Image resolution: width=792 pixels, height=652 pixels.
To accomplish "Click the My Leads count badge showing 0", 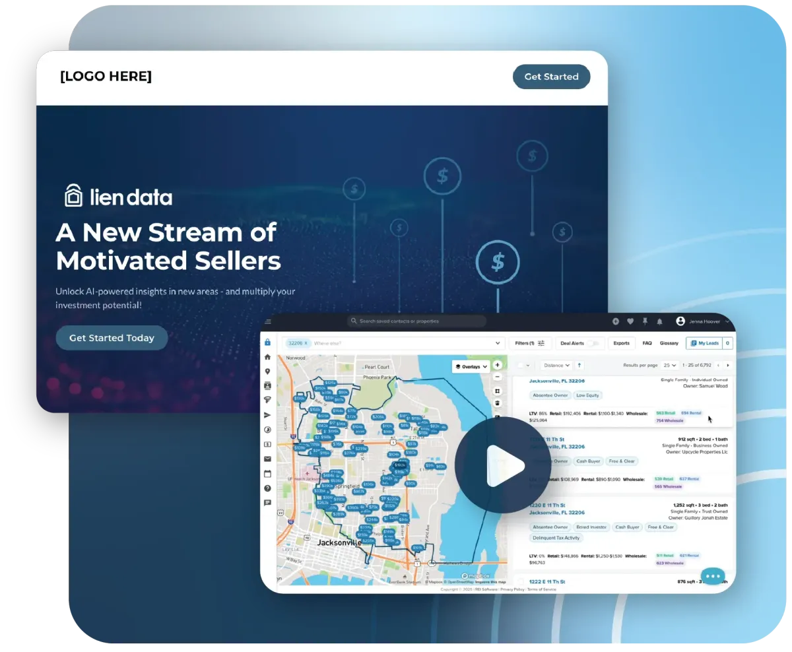I will [x=728, y=343].
